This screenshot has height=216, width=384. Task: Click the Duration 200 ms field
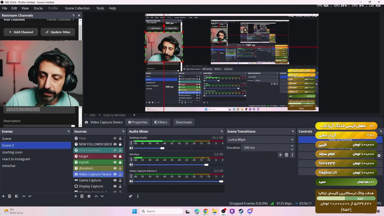point(265,148)
